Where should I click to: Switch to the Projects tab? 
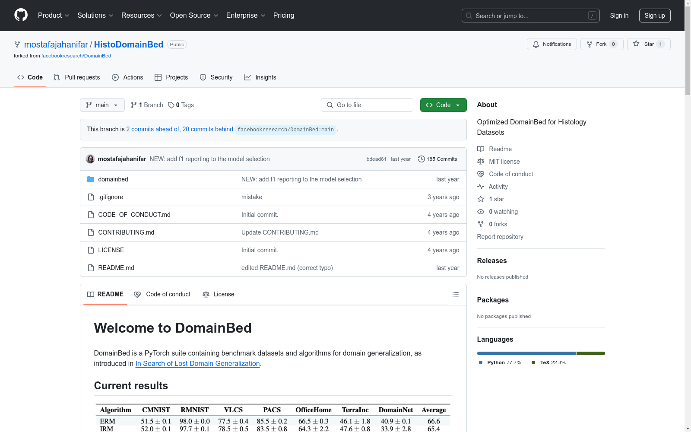point(171,77)
